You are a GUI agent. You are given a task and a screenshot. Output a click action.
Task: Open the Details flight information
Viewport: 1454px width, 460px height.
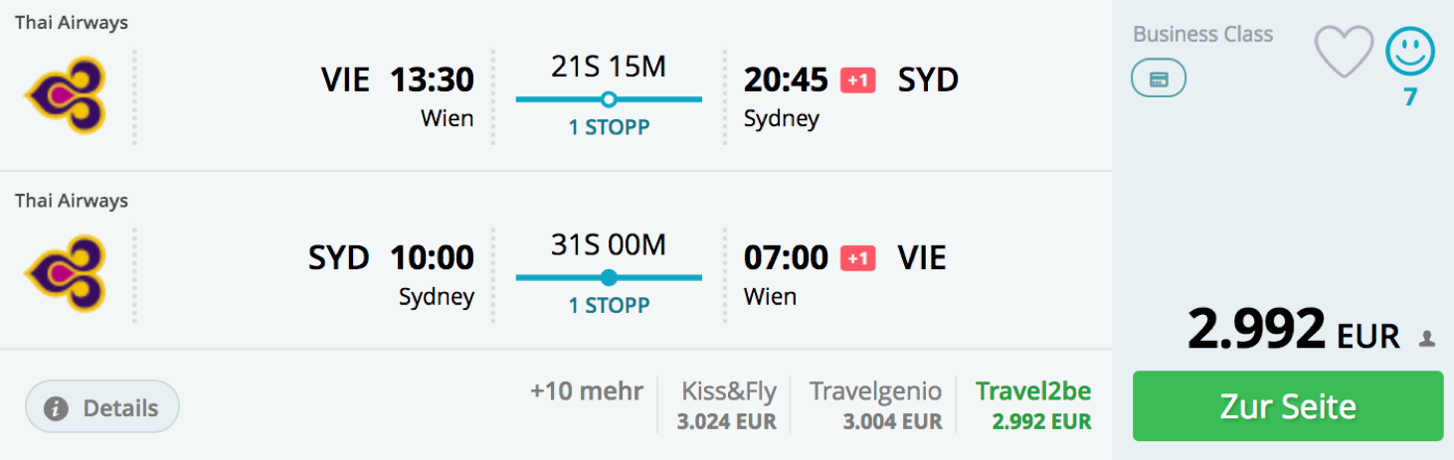(102, 407)
